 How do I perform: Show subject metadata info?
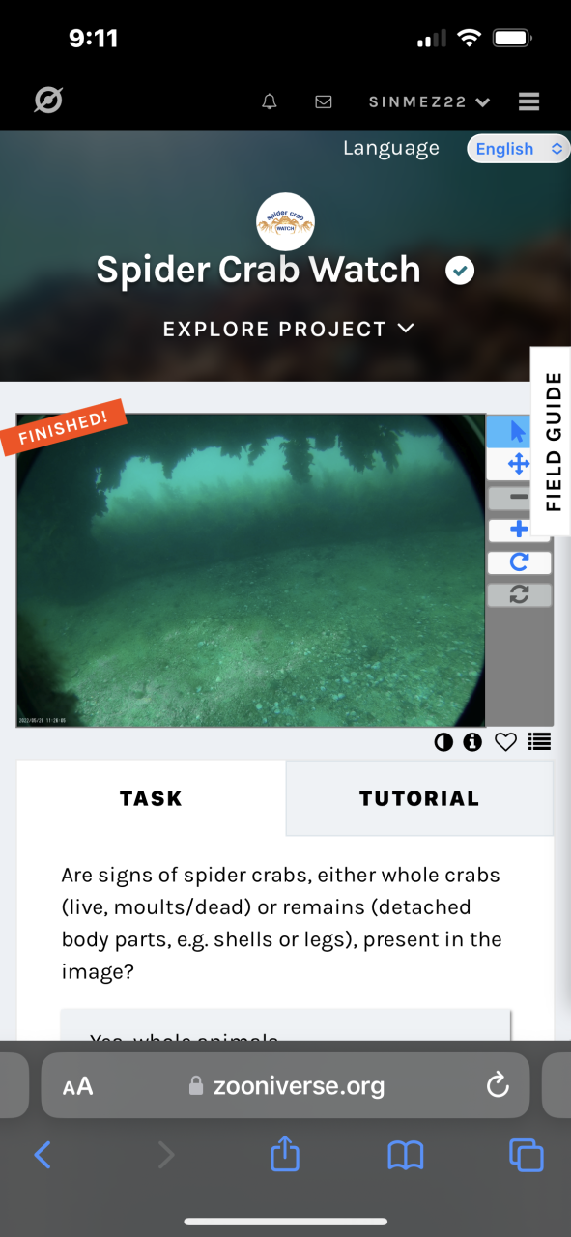[472, 742]
